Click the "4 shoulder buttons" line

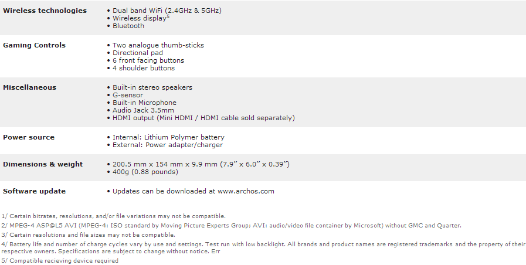(x=143, y=68)
